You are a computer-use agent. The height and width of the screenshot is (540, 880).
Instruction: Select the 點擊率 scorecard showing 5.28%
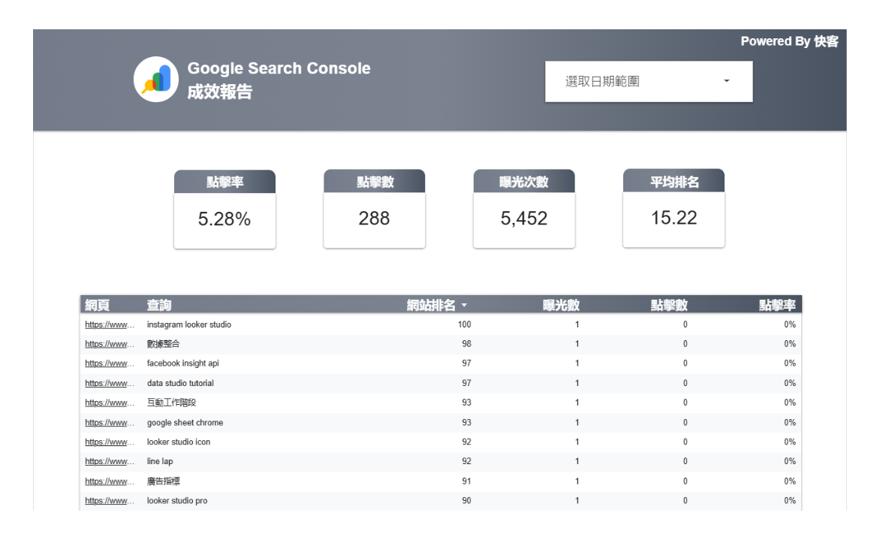point(225,210)
